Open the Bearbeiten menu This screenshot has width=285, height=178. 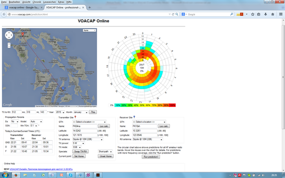click(14, 2)
